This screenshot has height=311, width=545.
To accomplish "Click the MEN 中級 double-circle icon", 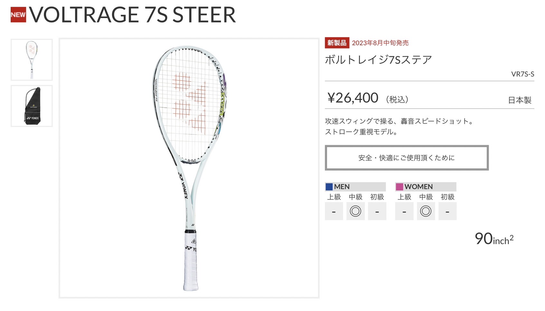I will coord(355,211).
